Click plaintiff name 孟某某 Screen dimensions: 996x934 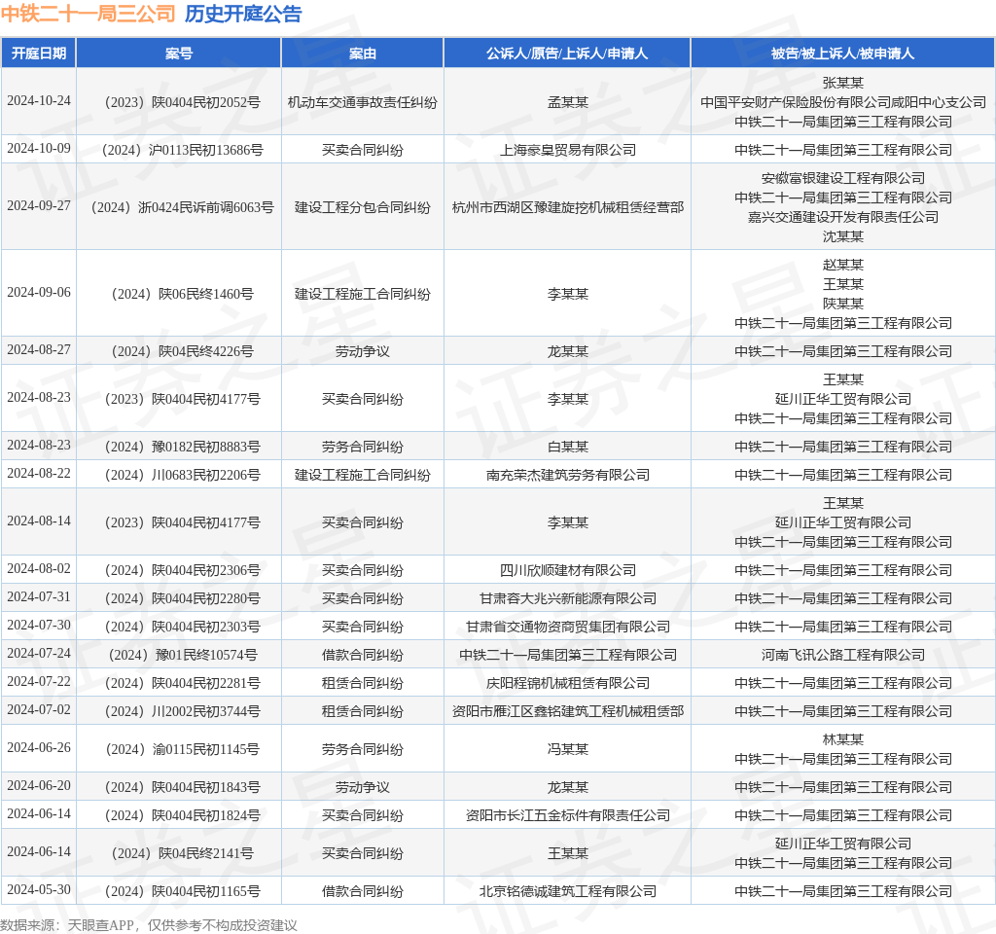(568, 102)
